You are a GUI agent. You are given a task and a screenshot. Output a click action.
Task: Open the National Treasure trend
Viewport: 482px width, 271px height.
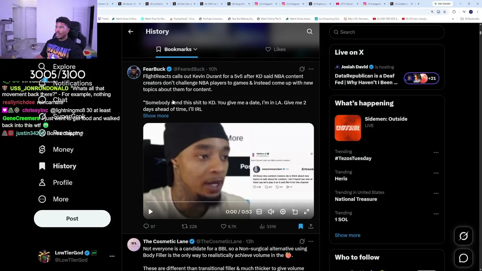[356, 199]
